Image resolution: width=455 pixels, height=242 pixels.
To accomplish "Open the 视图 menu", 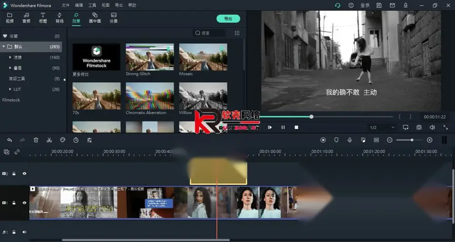I will tap(106, 5).
